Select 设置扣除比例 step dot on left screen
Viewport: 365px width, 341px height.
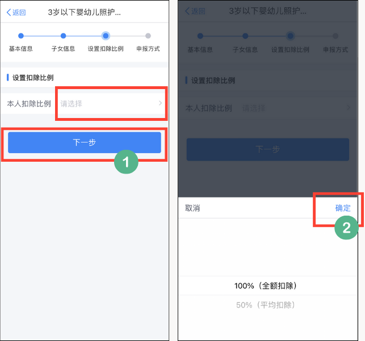[x=106, y=36]
